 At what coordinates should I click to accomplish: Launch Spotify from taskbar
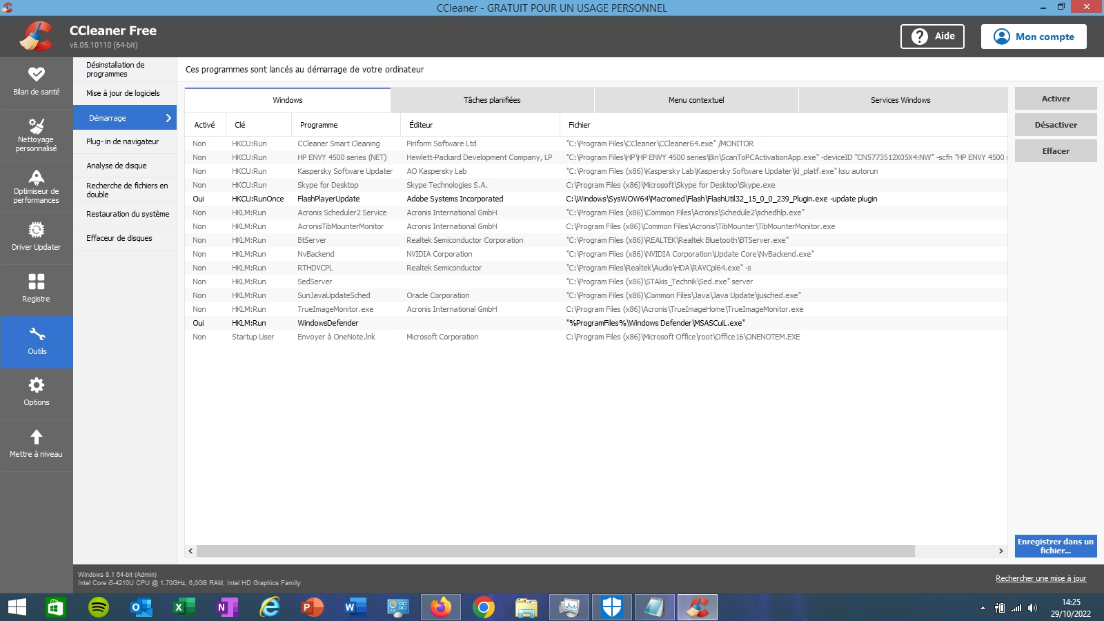tap(99, 607)
